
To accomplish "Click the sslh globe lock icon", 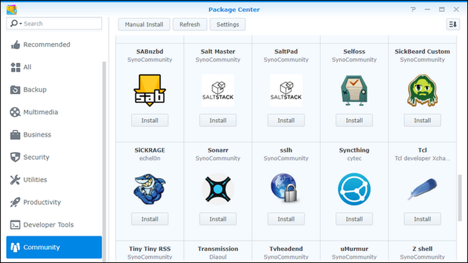I will tap(285, 188).
